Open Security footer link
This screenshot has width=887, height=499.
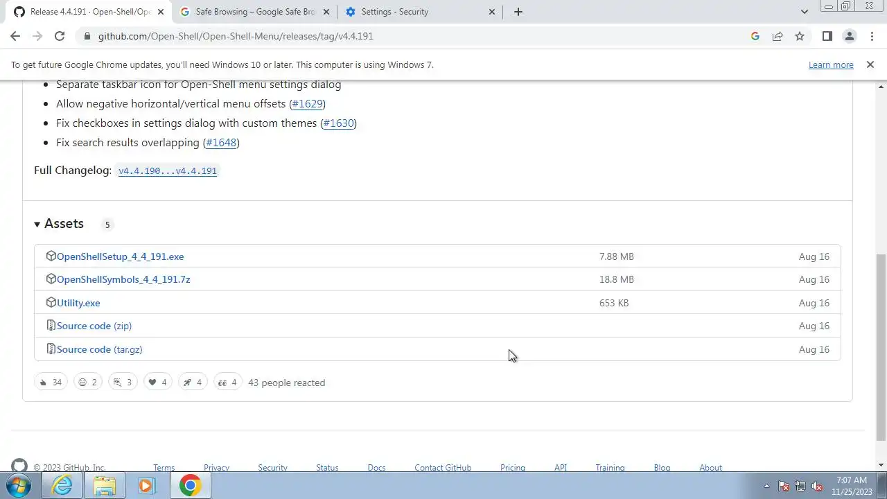272,468
